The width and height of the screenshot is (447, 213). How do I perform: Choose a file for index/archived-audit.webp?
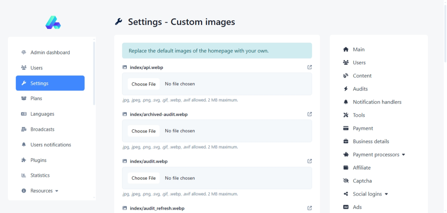coord(143,131)
